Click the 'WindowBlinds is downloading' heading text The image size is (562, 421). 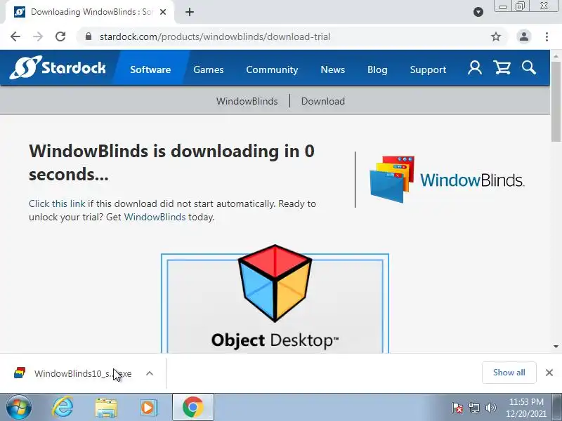171,163
